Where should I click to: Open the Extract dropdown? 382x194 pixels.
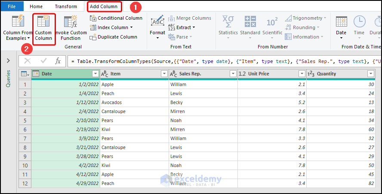pos(182,27)
